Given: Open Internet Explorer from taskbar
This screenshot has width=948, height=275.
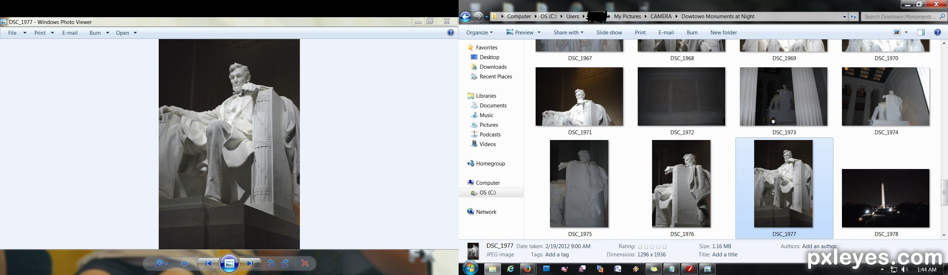Looking at the screenshot, I should pyautogui.click(x=511, y=269).
